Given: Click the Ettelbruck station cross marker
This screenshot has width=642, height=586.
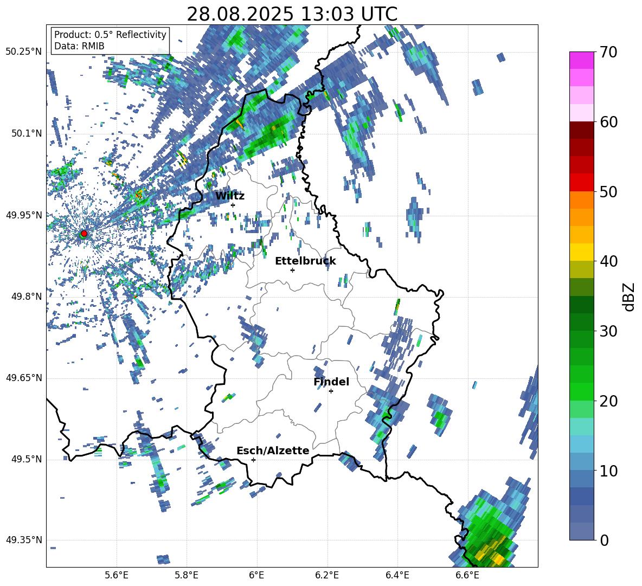Looking at the screenshot, I should 292,270.
